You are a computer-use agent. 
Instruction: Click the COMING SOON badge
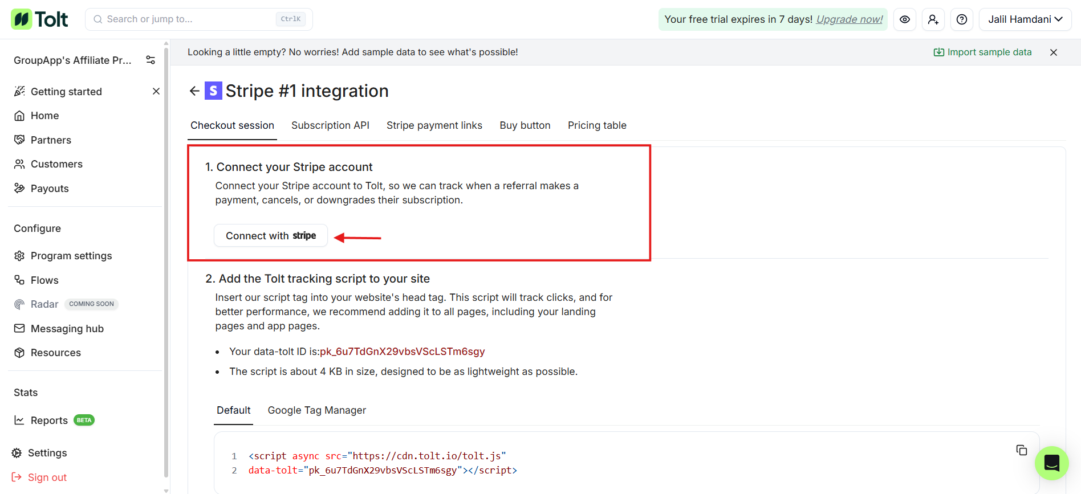pos(91,304)
